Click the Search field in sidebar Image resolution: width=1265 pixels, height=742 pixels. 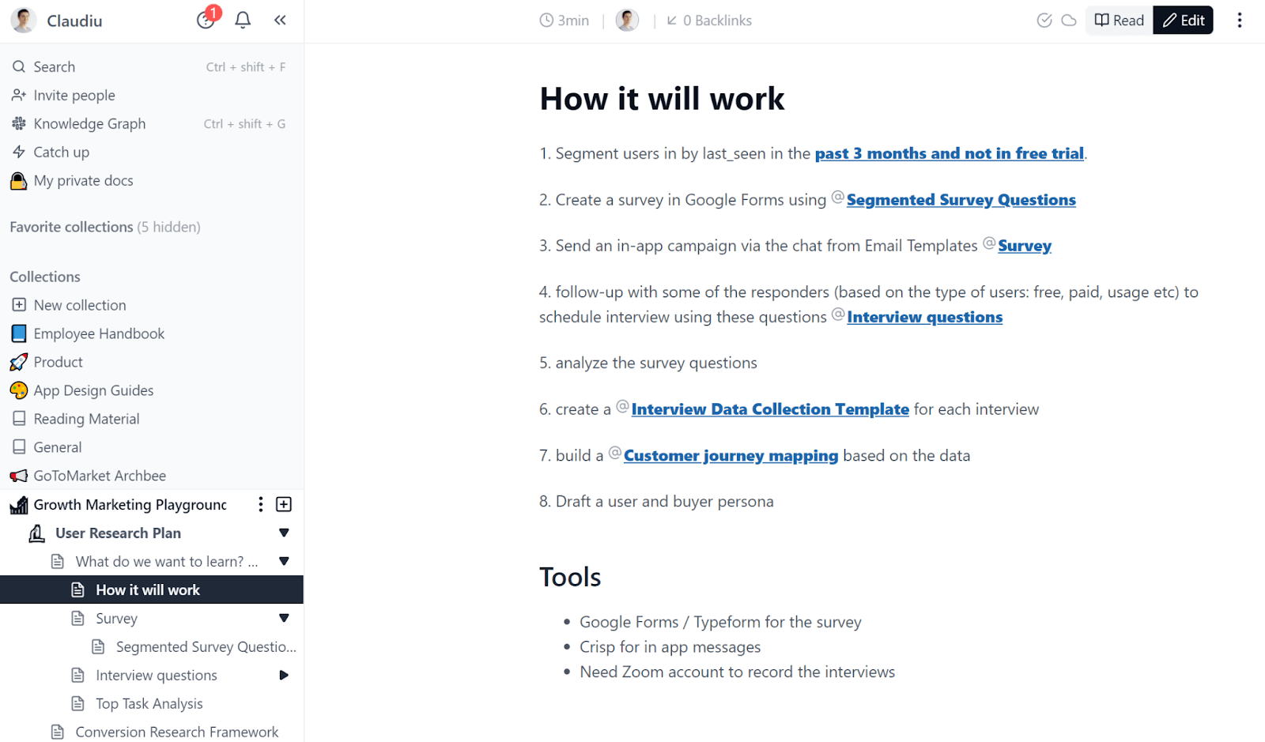tap(55, 67)
